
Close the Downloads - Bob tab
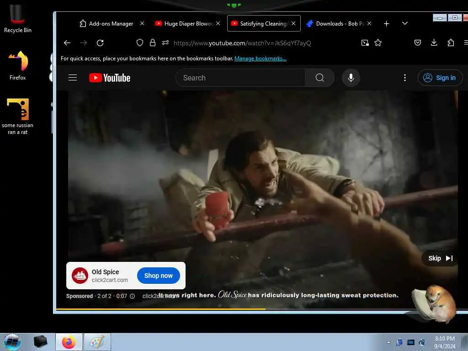click(369, 23)
